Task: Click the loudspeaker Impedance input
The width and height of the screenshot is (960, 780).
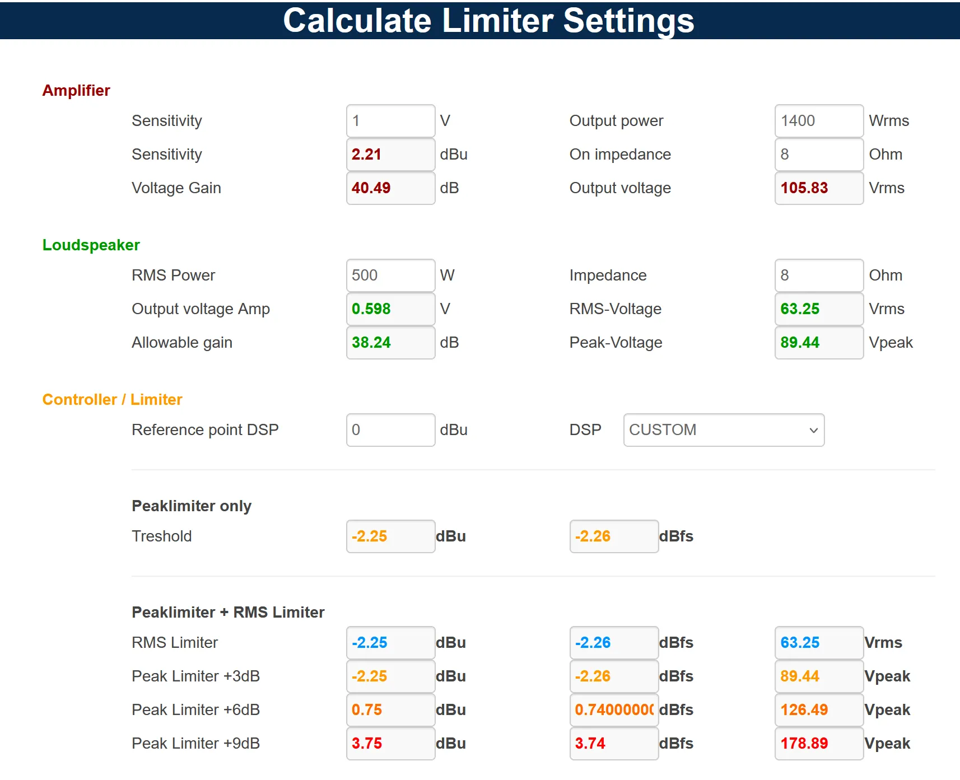Action: pos(819,275)
